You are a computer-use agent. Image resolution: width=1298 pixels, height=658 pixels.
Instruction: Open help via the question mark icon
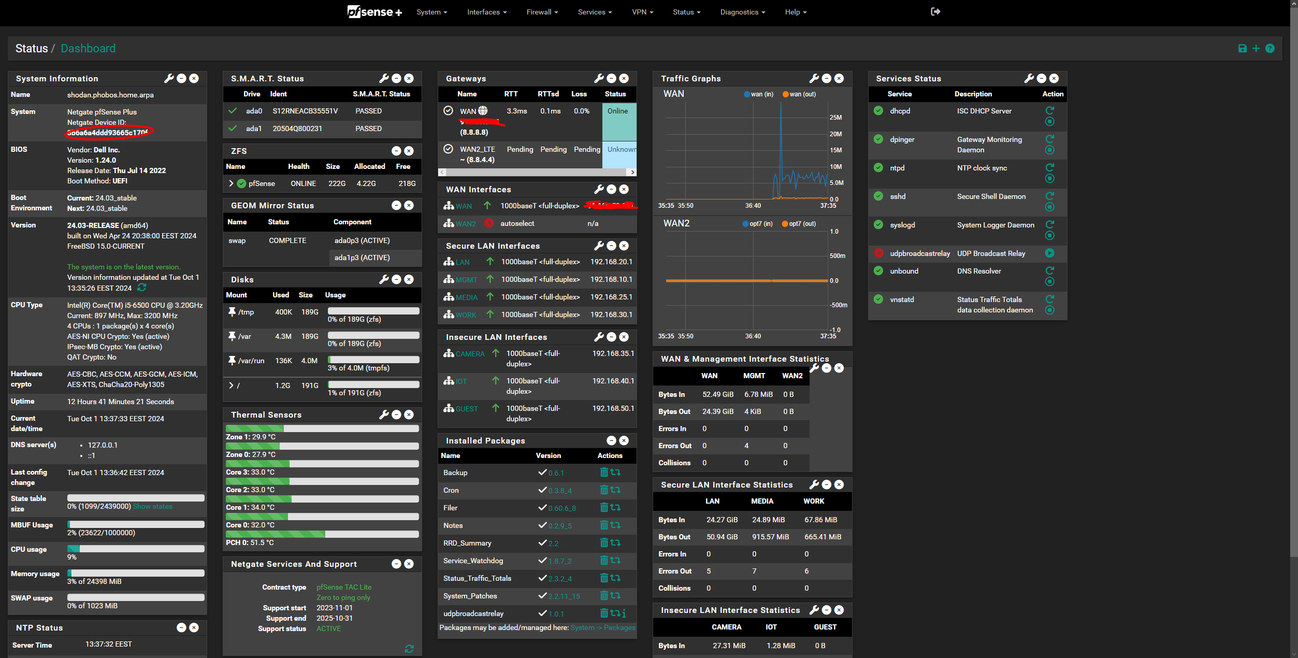(x=1270, y=48)
